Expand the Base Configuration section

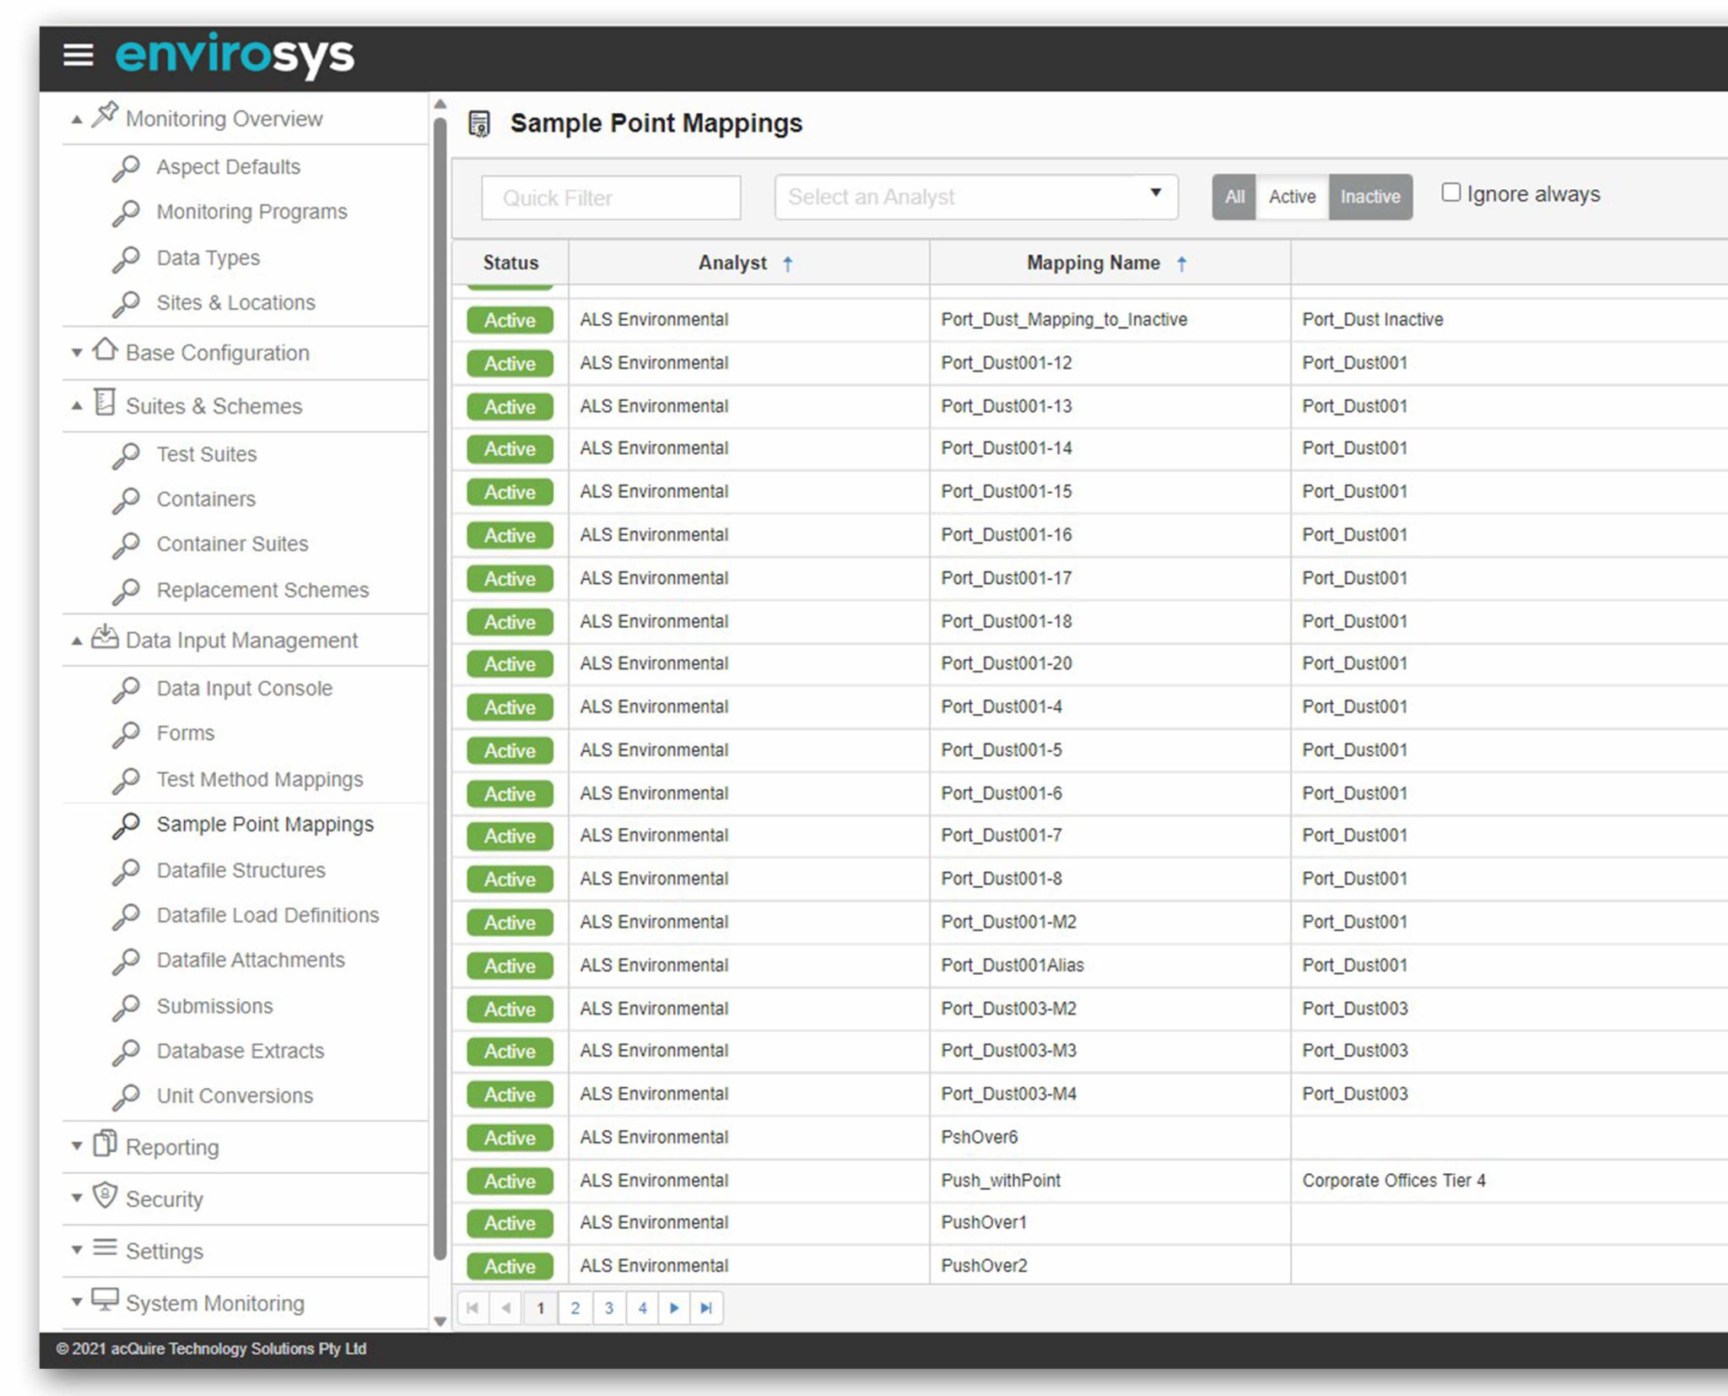pos(77,353)
